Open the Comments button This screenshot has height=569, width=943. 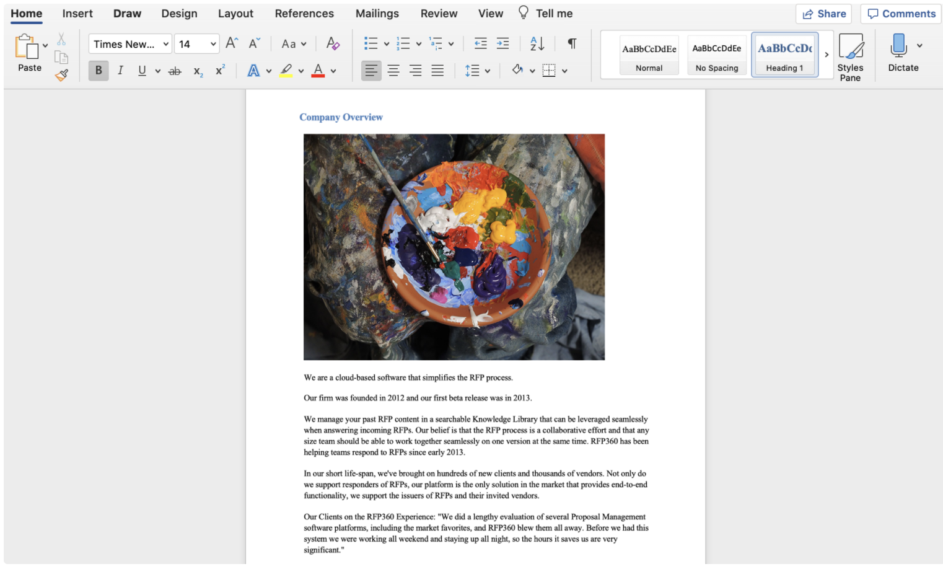tap(901, 14)
